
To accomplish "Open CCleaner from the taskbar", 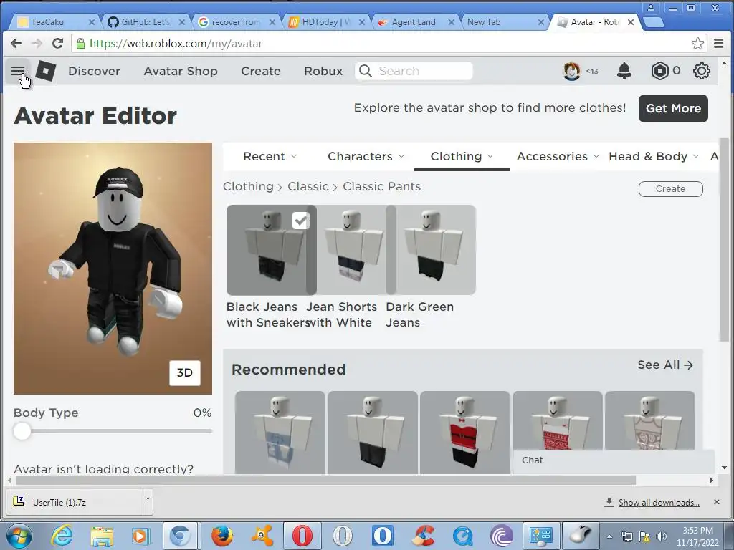I will pyautogui.click(x=423, y=536).
